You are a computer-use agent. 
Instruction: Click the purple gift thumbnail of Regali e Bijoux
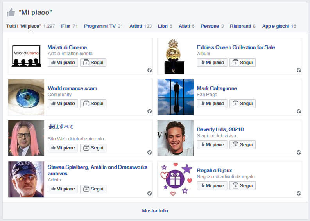176,179
